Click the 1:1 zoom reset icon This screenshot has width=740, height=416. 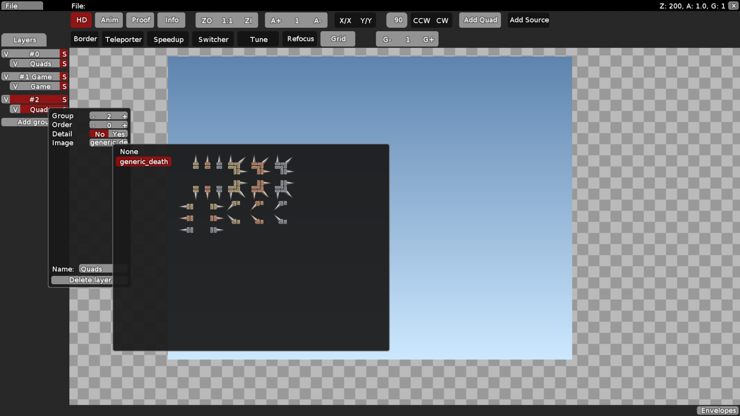point(227,20)
